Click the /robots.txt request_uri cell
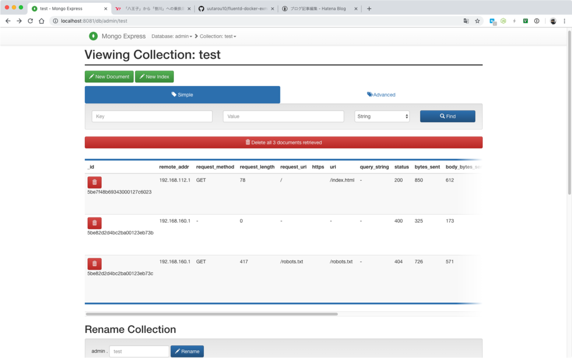The image size is (572, 358). 292,262
